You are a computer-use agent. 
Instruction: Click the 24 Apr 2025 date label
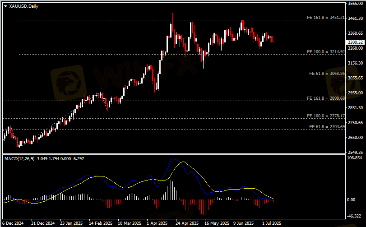pos(187,223)
